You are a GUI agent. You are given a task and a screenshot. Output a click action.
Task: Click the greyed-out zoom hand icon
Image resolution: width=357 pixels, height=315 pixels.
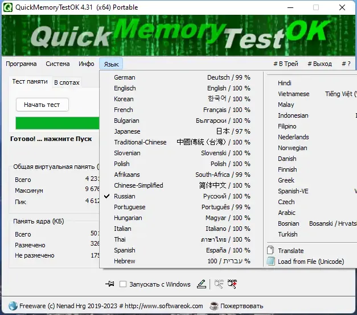(219, 284)
